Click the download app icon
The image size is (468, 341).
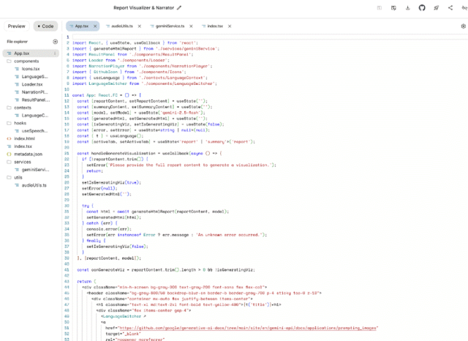[407, 8]
